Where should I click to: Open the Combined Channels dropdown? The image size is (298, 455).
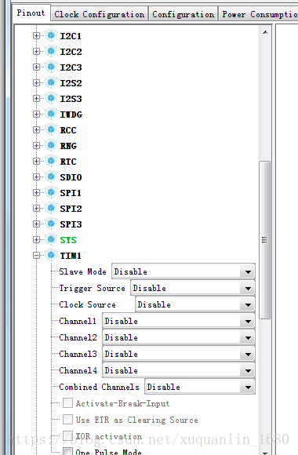(200, 387)
